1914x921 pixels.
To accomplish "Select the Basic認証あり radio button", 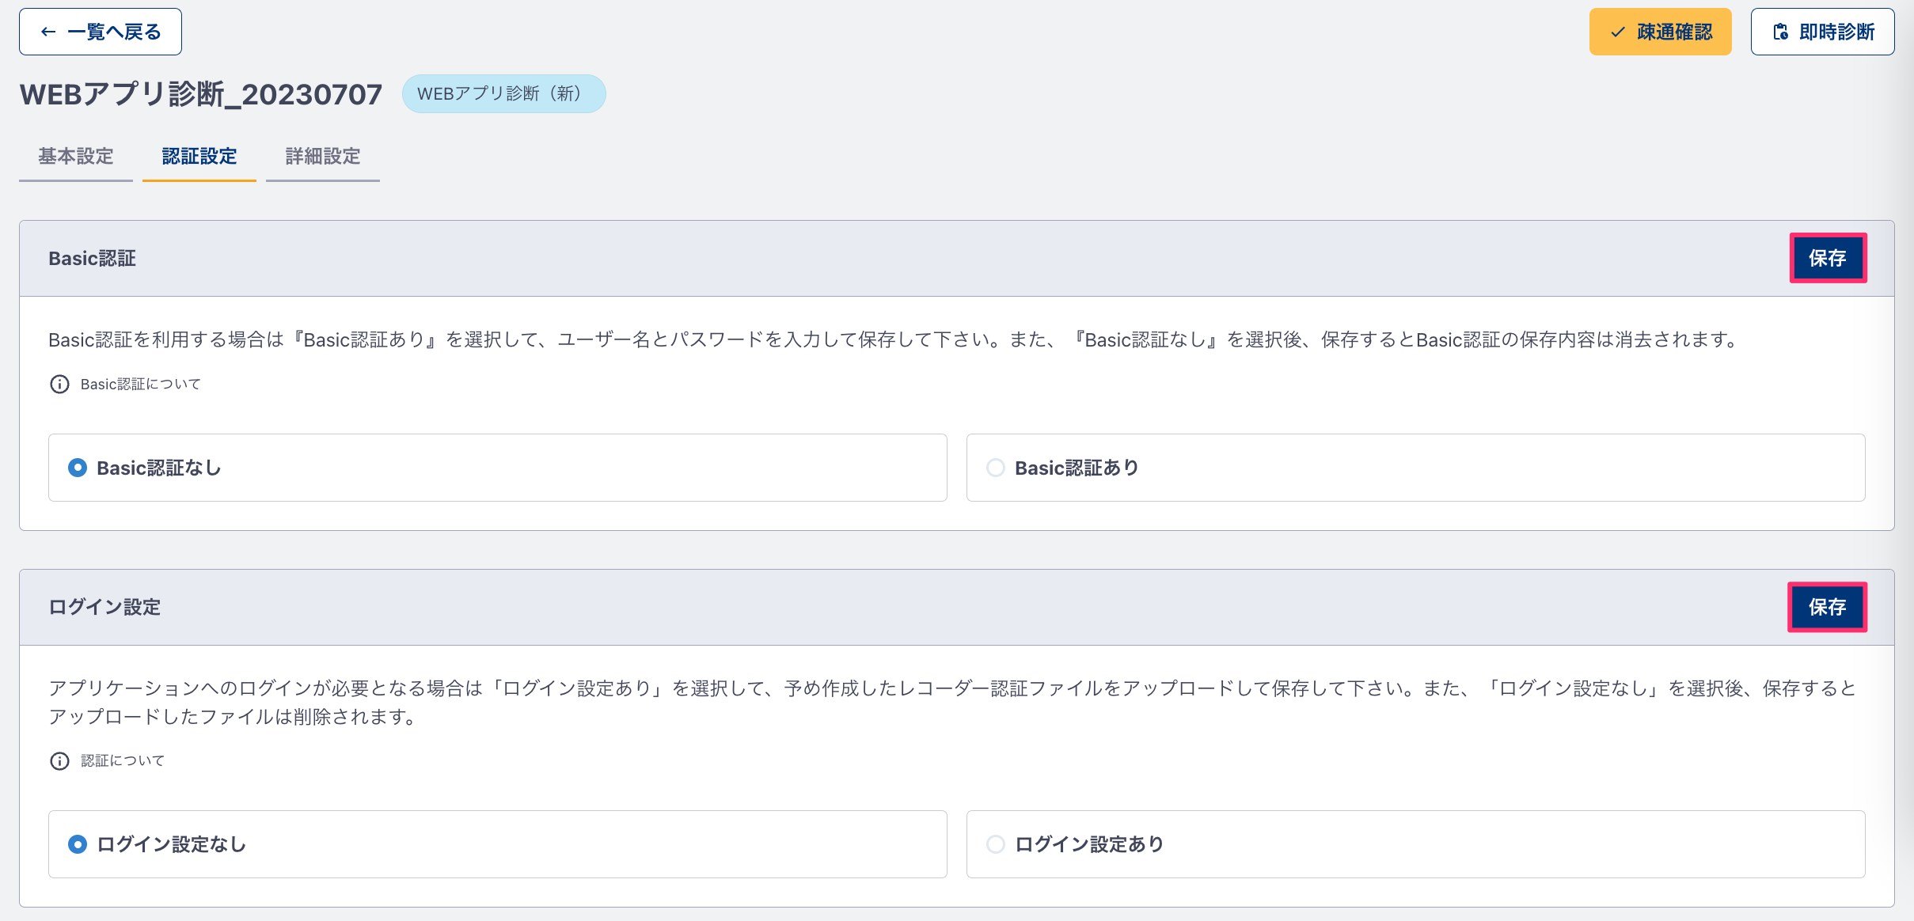I will tap(996, 468).
